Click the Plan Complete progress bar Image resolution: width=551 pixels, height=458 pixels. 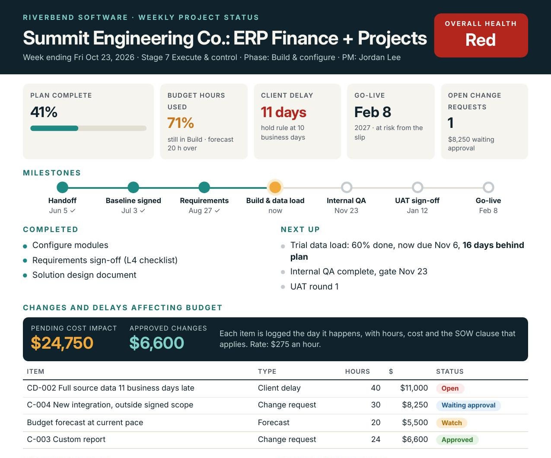[88, 128]
